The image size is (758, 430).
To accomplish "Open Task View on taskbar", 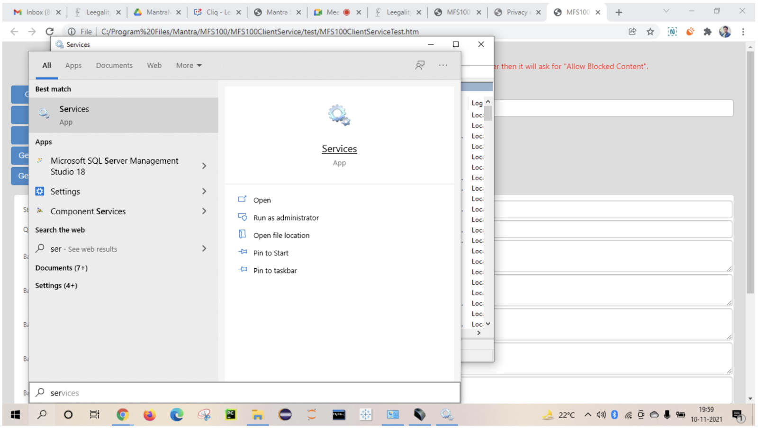I will 95,415.
